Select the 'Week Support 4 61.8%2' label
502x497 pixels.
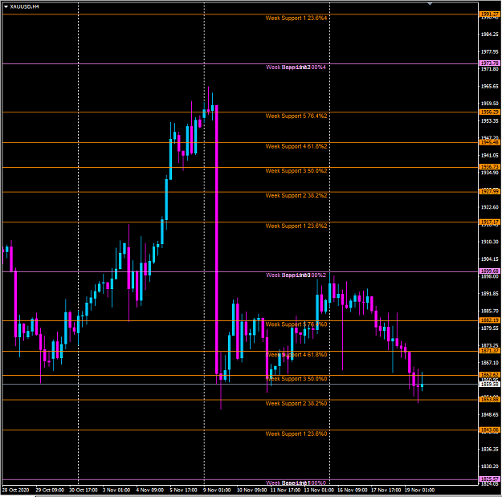pos(296,147)
